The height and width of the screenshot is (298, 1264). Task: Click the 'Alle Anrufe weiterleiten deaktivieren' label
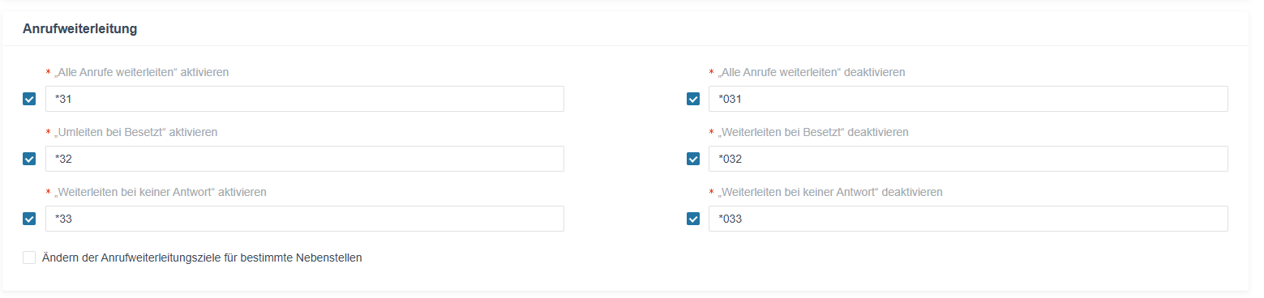click(x=812, y=72)
